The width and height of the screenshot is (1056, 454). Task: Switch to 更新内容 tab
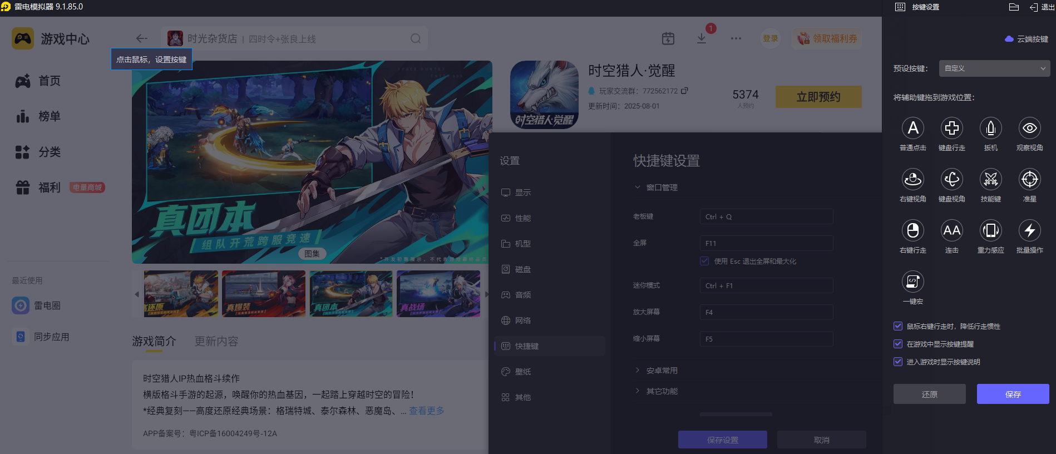(216, 341)
